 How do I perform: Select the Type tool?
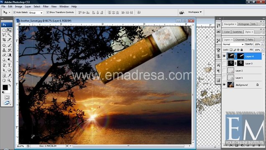[9, 65]
